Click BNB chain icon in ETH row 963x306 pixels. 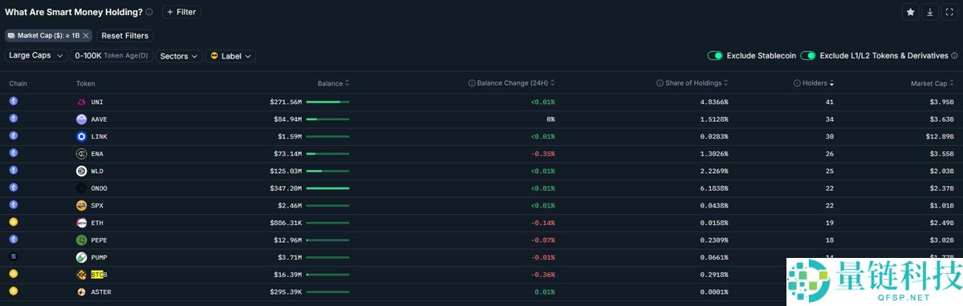point(13,222)
